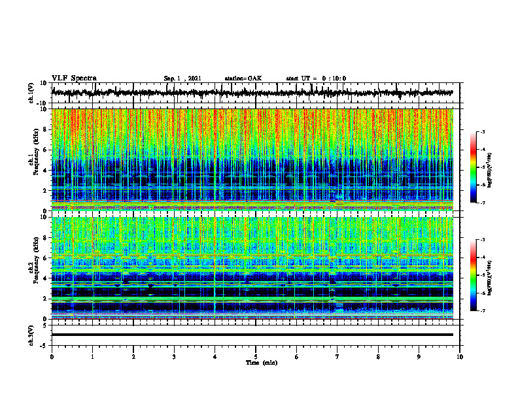Click inside the ch.2 spectrogram panel

pyautogui.click(x=252, y=268)
